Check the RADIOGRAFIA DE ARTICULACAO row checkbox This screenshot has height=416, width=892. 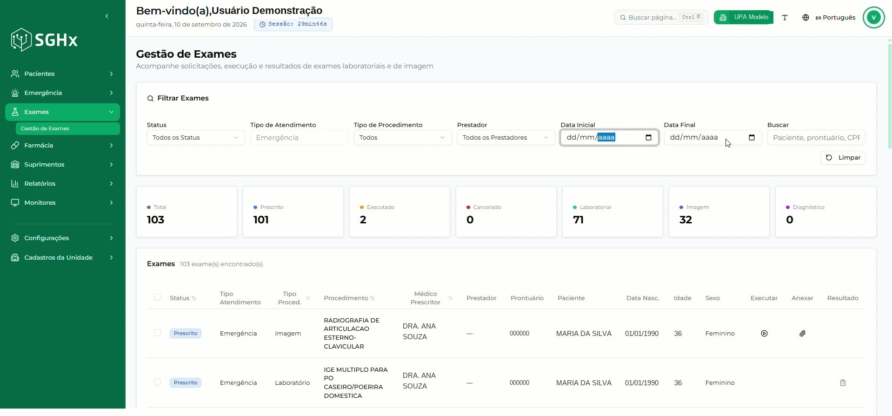(x=157, y=333)
